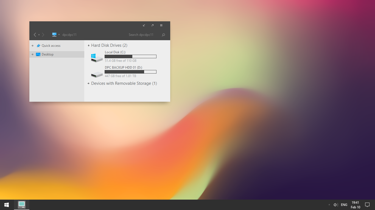Click the computer icon in the address bar

tap(54, 34)
